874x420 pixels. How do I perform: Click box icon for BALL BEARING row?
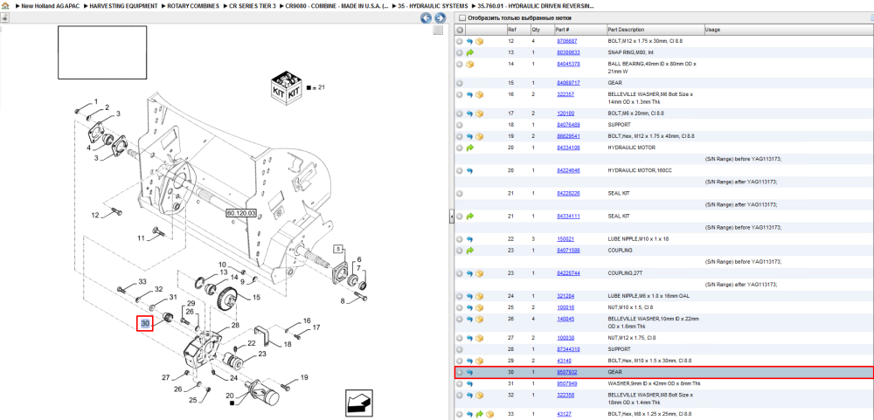coord(469,65)
